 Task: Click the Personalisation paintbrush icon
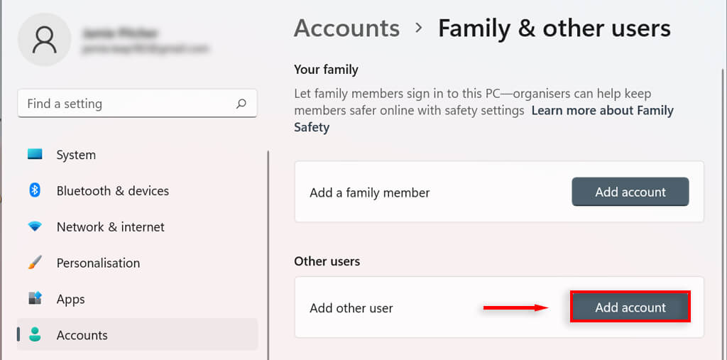coord(35,263)
